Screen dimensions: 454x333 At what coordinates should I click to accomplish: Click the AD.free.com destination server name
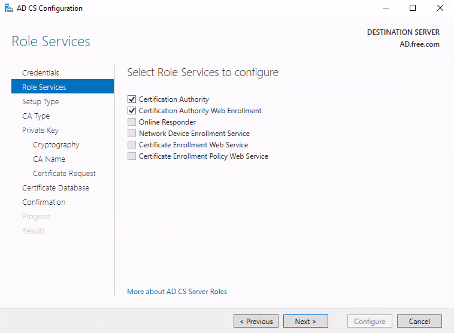point(419,44)
